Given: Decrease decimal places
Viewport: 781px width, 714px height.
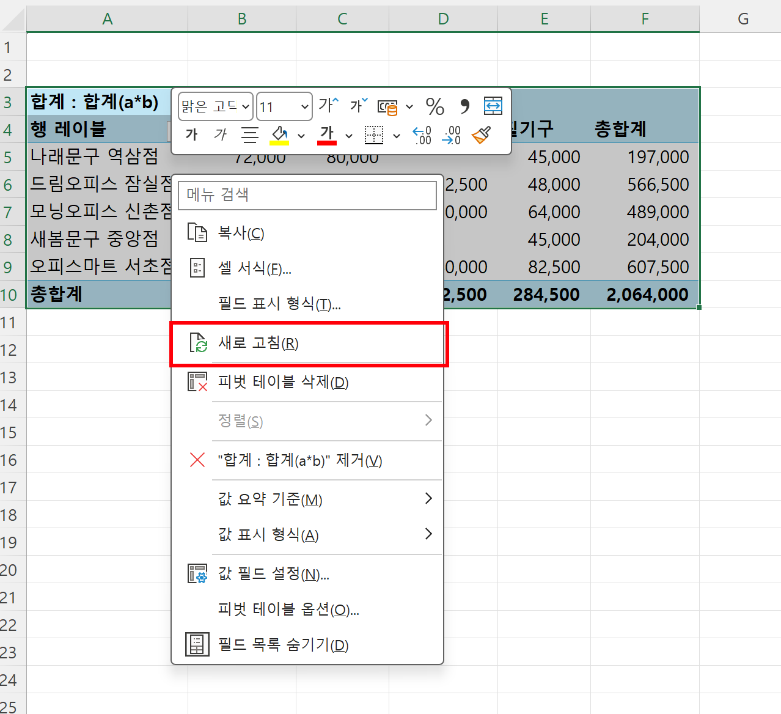Looking at the screenshot, I should [x=452, y=135].
